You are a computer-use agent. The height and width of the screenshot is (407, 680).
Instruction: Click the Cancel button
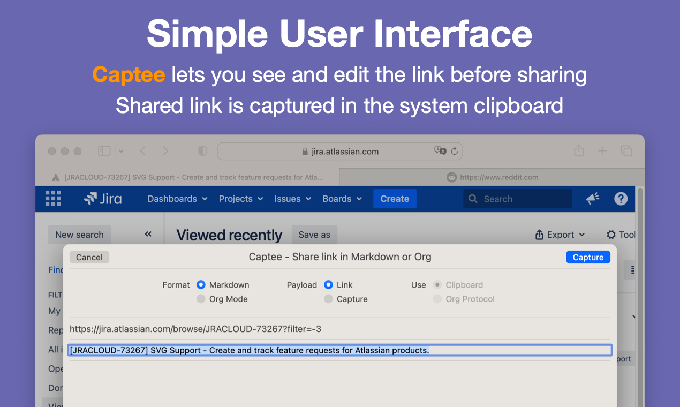pyautogui.click(x=89, y=257)
